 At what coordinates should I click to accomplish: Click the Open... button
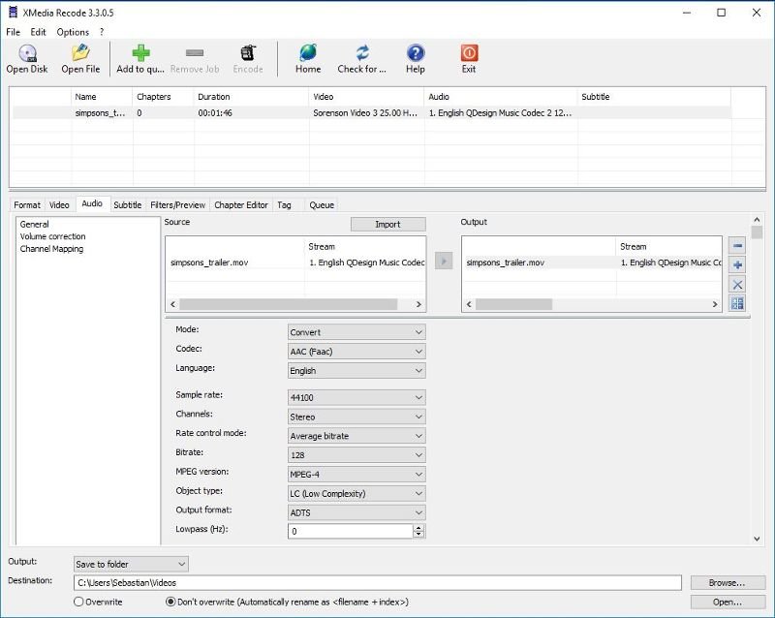727,603
